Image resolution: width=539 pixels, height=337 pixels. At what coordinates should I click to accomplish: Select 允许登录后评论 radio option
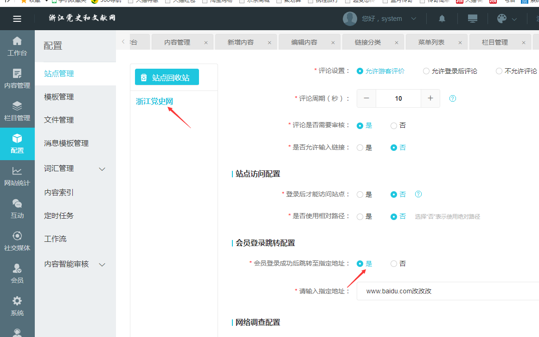426,71
